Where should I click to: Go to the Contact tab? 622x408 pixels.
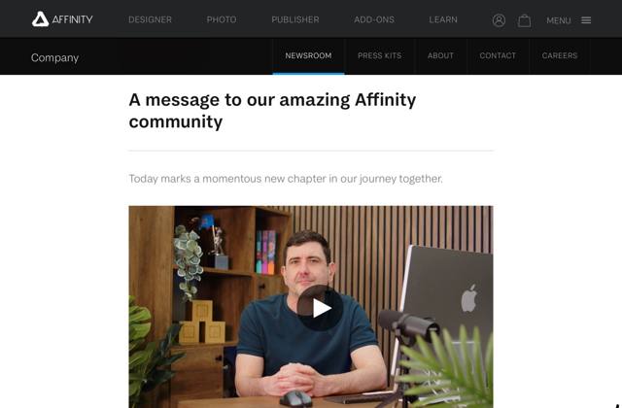[x=498, y=55]
